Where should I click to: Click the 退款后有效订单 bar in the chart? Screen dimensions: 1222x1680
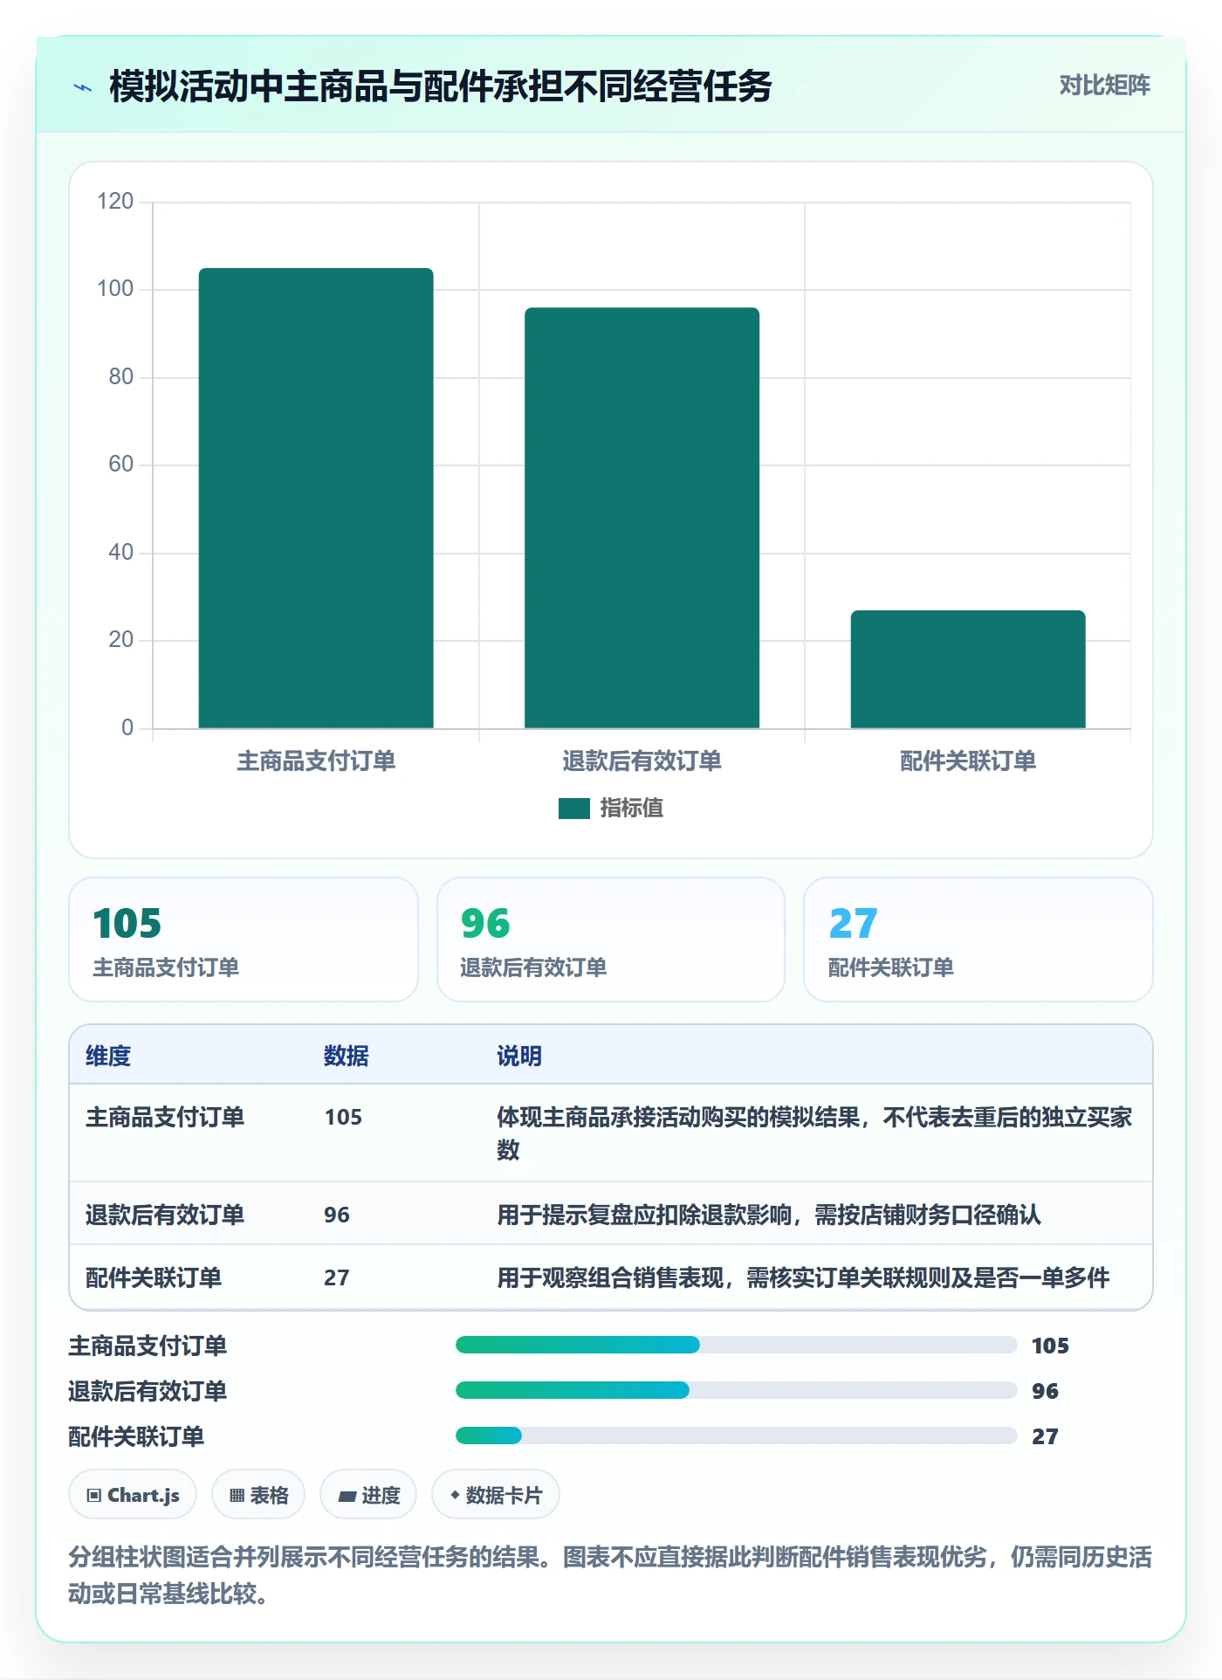pos(642,518)
